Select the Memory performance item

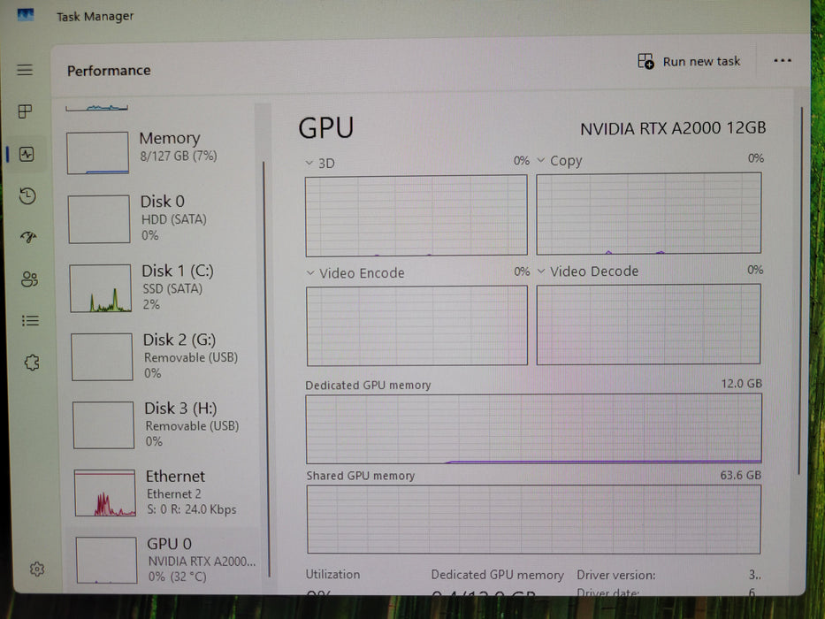pos(160,152)
